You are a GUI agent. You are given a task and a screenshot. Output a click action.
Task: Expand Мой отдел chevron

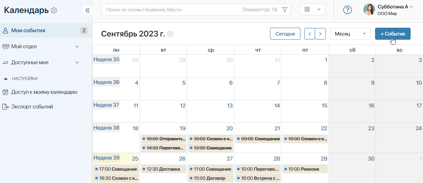[x=77, y=47]
